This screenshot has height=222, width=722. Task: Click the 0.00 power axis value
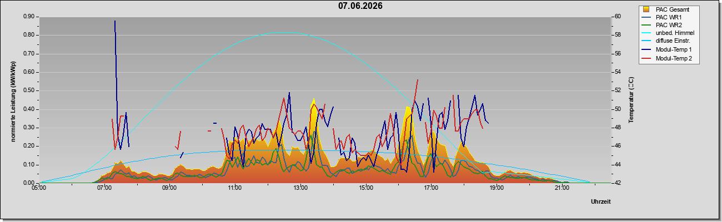29,183
